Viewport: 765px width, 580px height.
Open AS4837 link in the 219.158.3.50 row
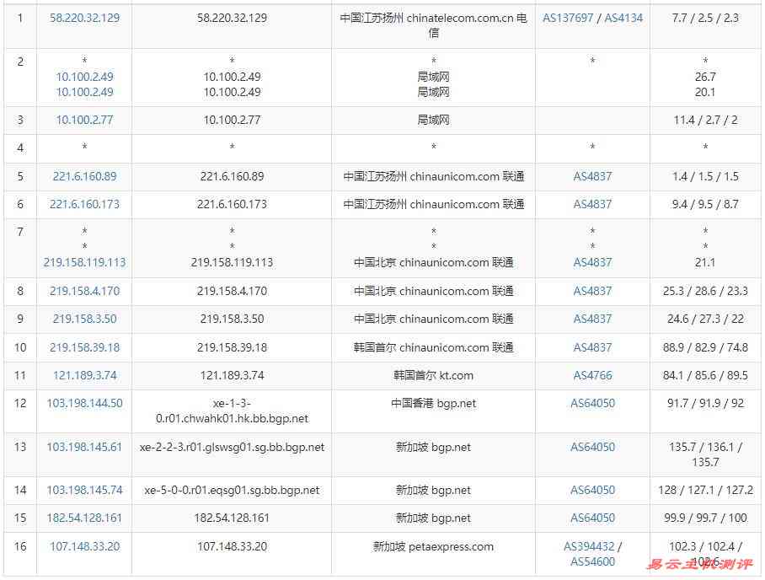coord(592,320)
